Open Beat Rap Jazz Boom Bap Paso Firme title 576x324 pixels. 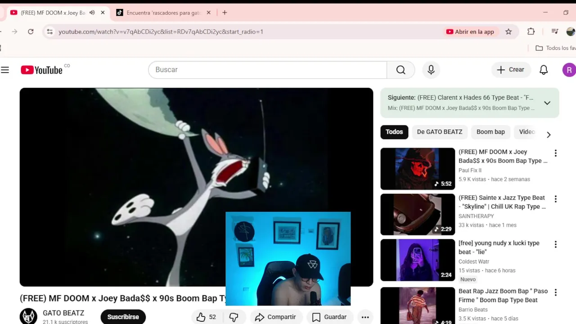(x=503, y=296)
